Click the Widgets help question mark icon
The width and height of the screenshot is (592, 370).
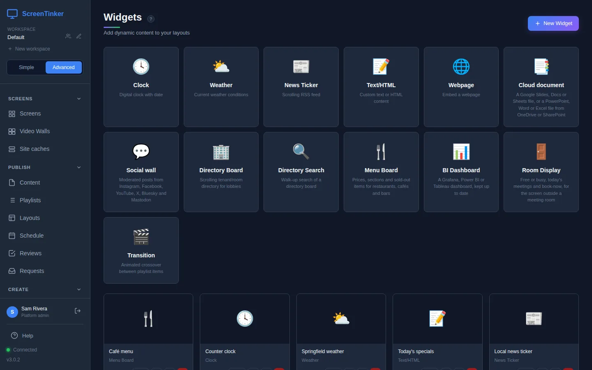coord(151,19)
